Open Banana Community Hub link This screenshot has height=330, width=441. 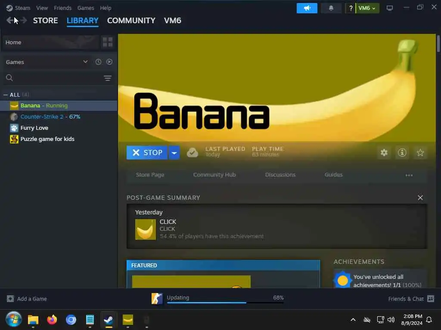(x=214, y=175)
